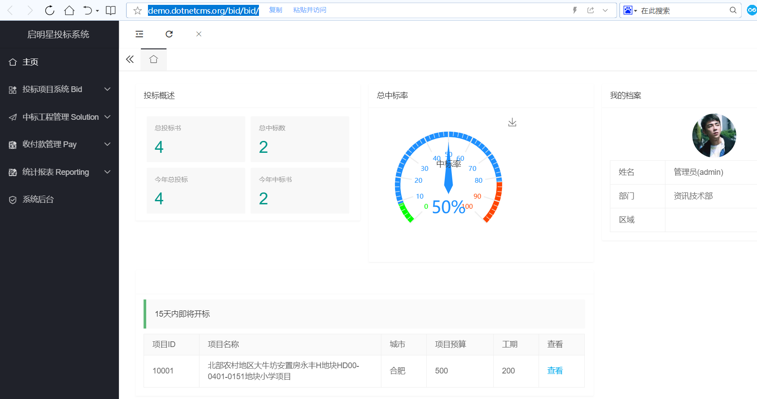Download the win-rate gauge chart image
The image size is (757, 399).
tap(512, 122)
